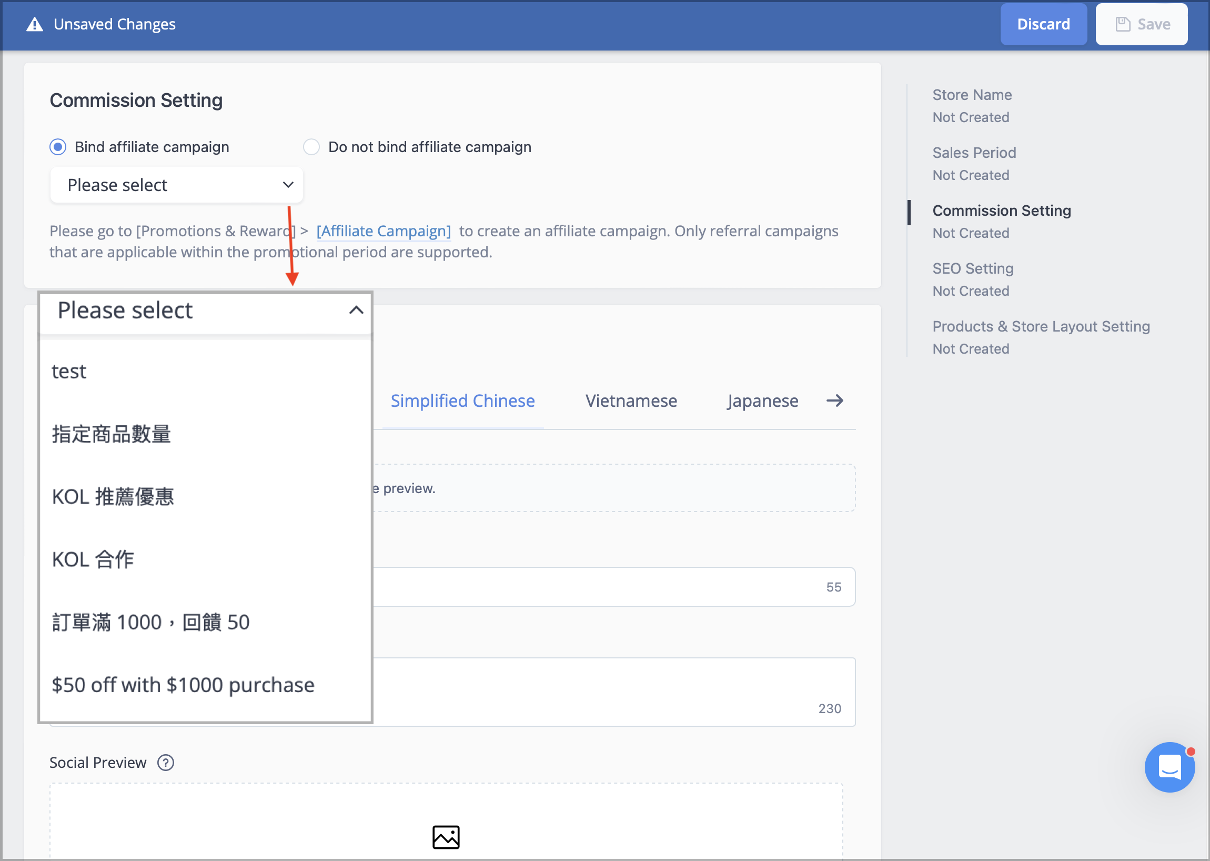Choose $50 off with $1000 purchase
The width and height of the screenshot is (1210, 861).
pos(183,685)
